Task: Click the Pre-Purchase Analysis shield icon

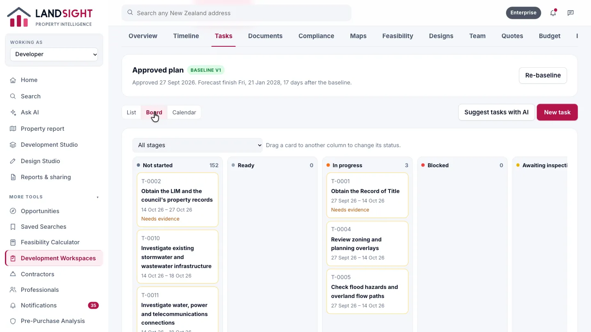Action: pyautogui.click(x=13, y=321)
